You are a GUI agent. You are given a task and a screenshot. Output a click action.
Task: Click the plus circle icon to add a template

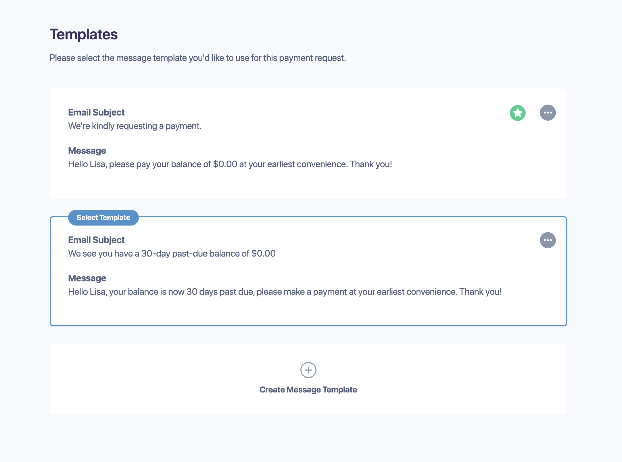(308, 370)
